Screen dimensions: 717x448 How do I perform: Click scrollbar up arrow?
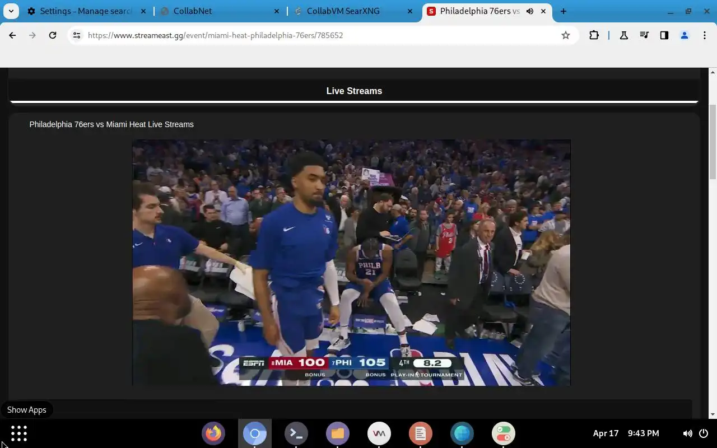point(713,72)
